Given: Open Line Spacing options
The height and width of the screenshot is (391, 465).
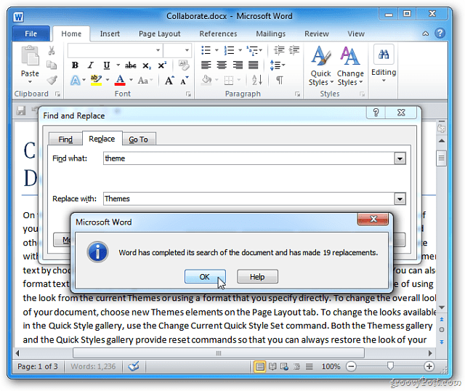Looking at the screenshot, I should [277, 65].
